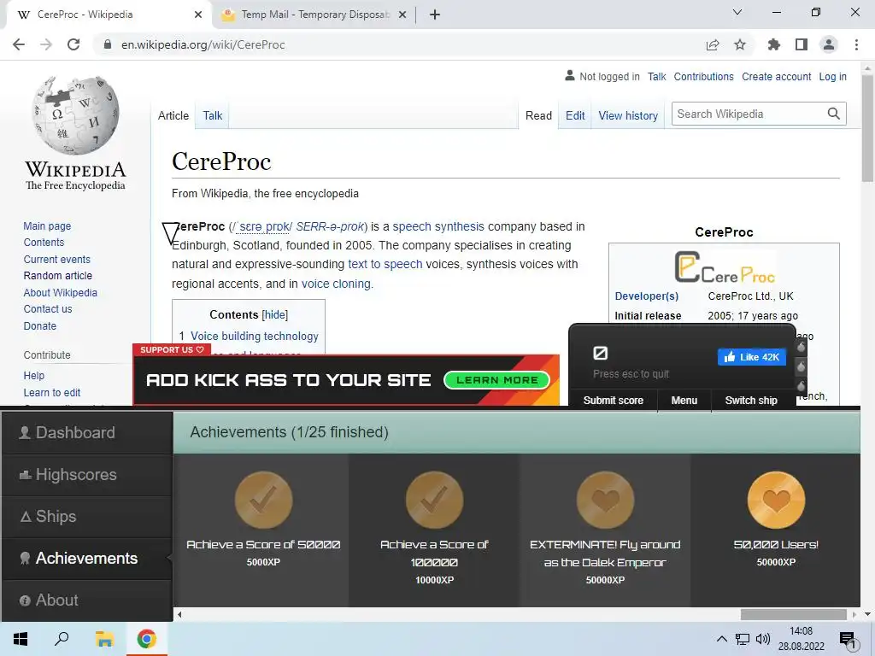Select the Article tab
The height and width of the screenshot is (656, 875).
[x=173, y=115]
